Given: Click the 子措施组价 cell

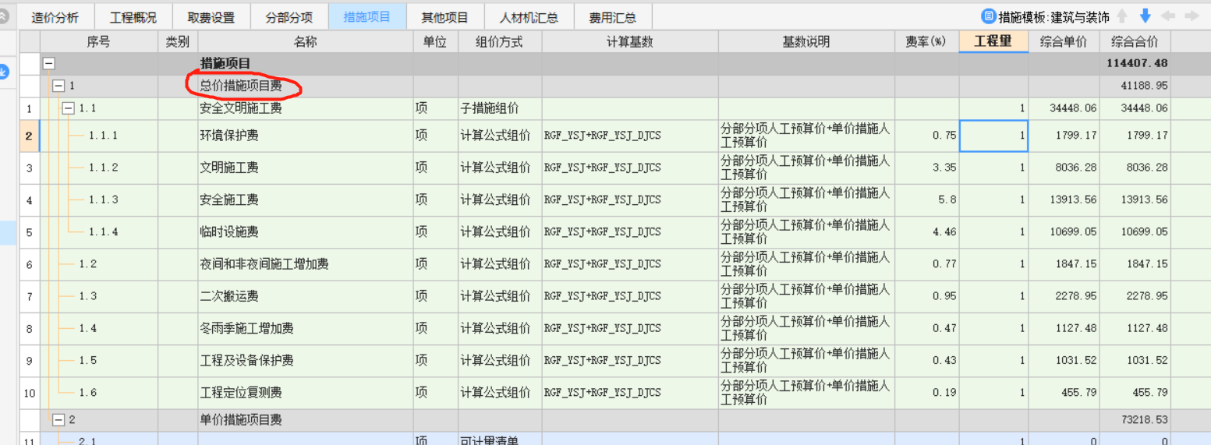Looking at the screenshot, I should [x=500, y=108].
